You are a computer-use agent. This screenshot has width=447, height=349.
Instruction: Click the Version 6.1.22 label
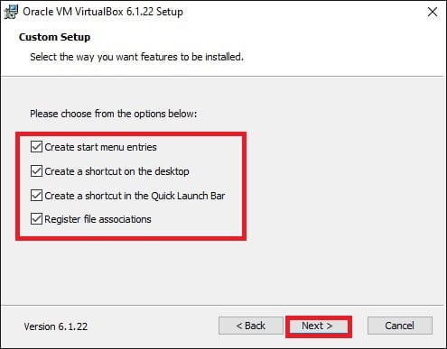coord(56,326)
